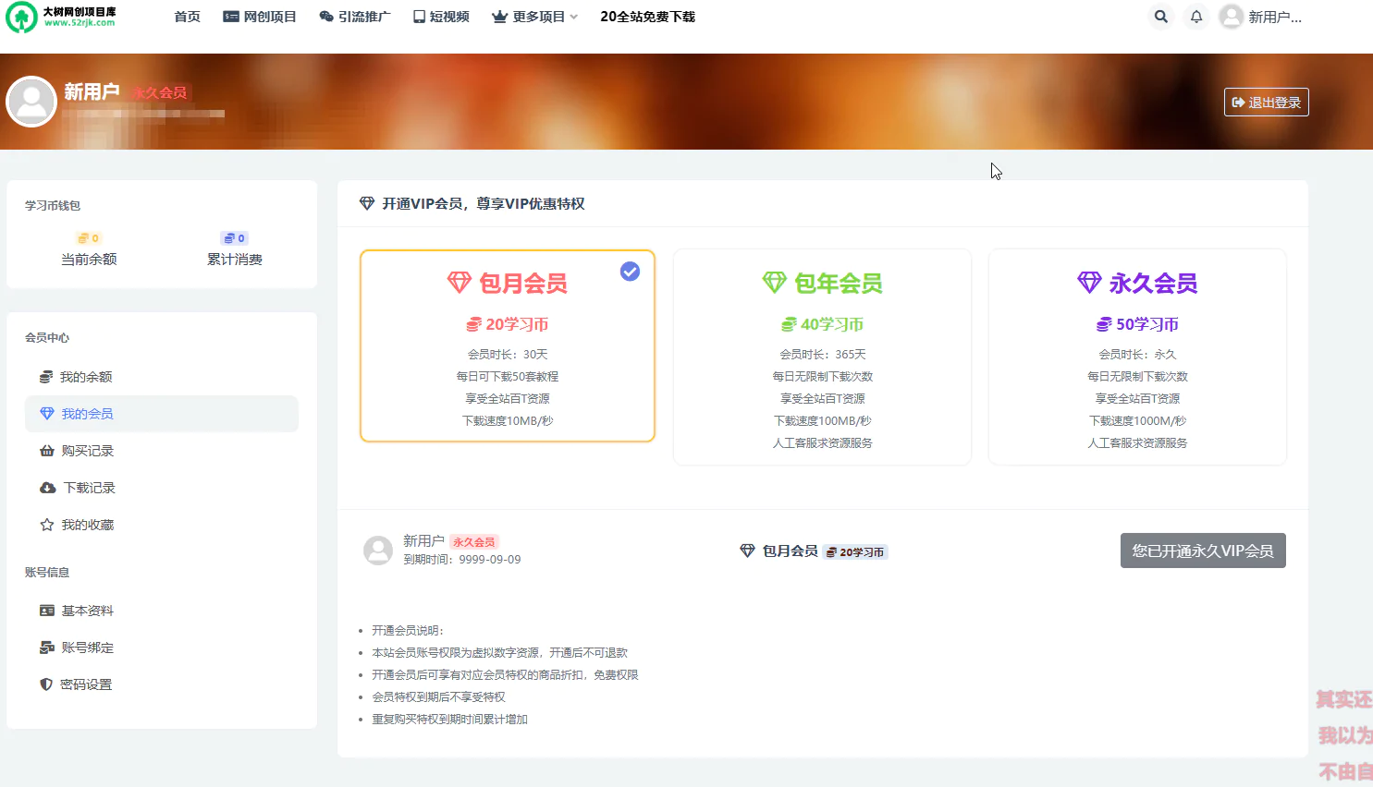Open the 新用户 account dropdown label
The height and width of the screenshot is (787, 1373).
1275,17
